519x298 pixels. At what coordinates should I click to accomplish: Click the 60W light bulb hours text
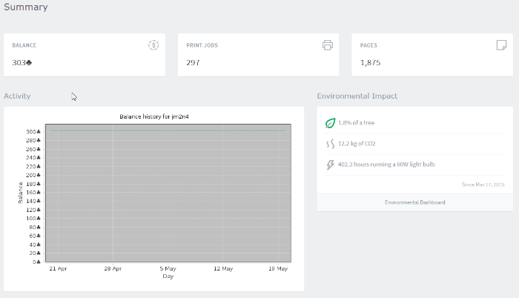point(384,165)
